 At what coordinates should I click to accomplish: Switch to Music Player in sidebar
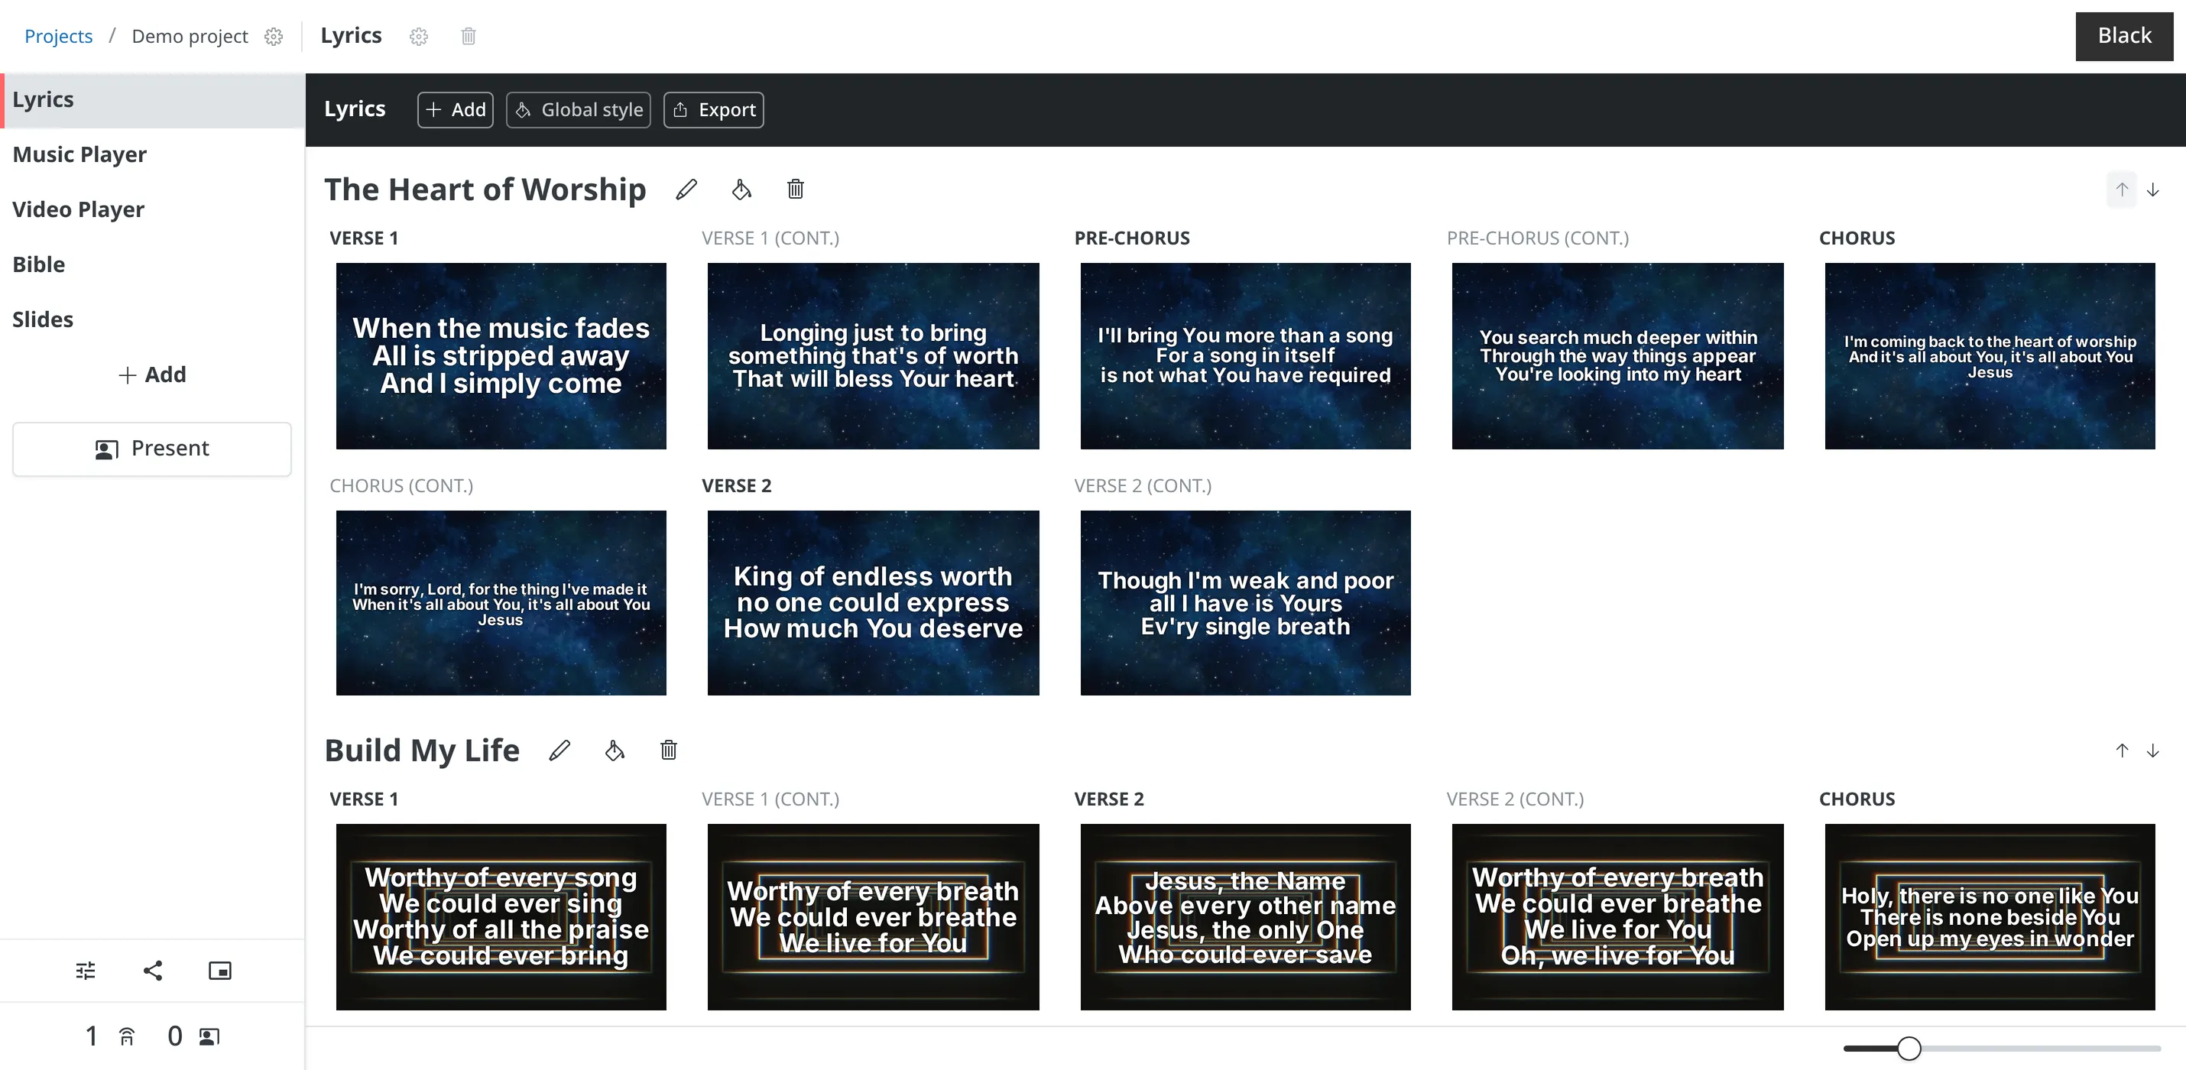(x=153, y=155)
